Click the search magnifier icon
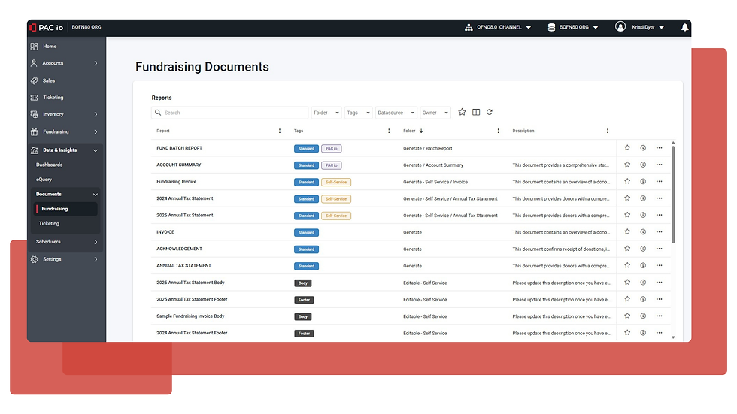This screenshot has height=414, width=737. [158, 113]
